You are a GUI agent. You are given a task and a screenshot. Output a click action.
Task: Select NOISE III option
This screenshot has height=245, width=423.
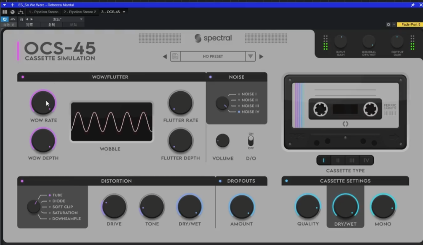[x=248, y=106]
